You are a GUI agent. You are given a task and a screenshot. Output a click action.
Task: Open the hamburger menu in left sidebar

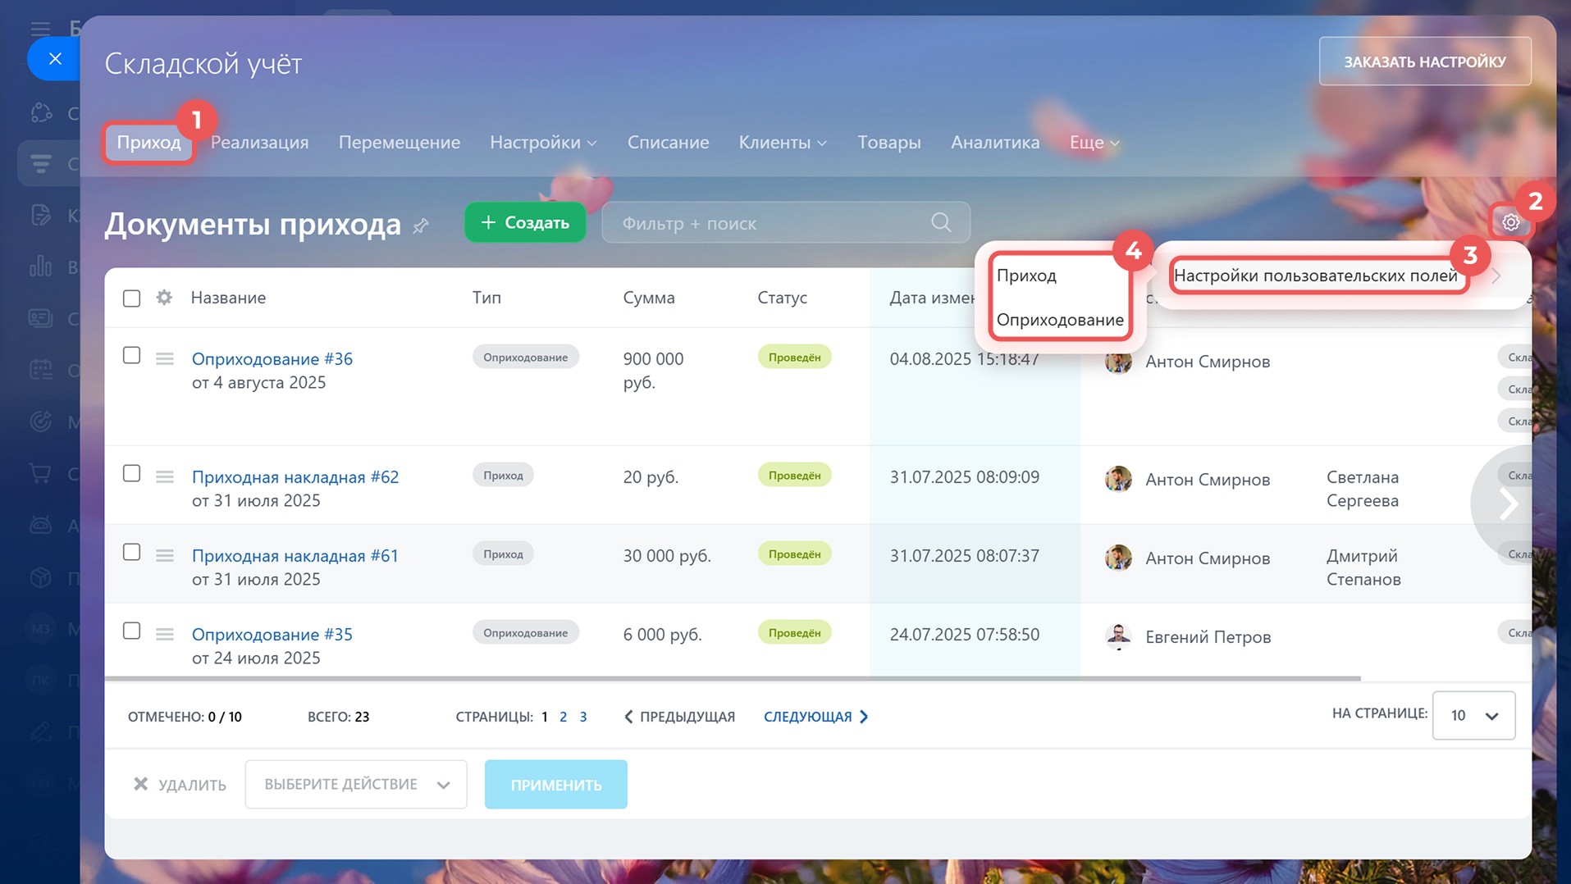point(40,30)
